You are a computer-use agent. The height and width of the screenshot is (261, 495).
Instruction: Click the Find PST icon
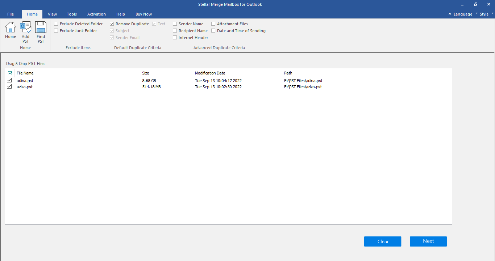[x=41, y=32]
